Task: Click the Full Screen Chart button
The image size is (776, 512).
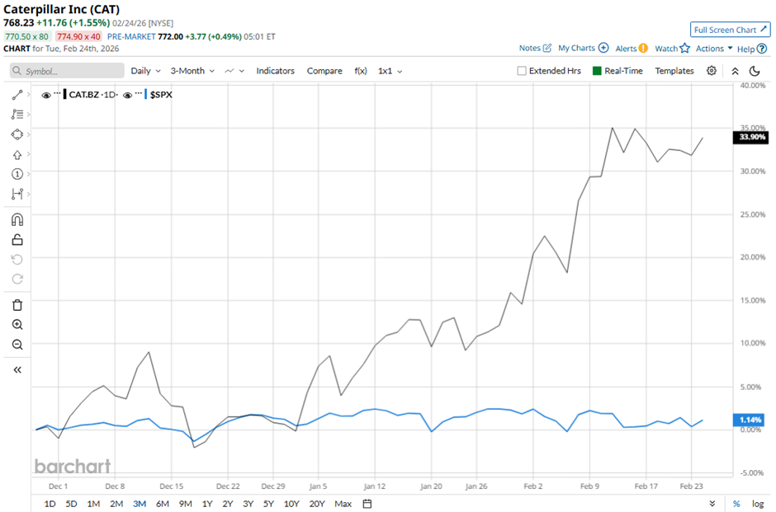Action: [x=730, y=30]
